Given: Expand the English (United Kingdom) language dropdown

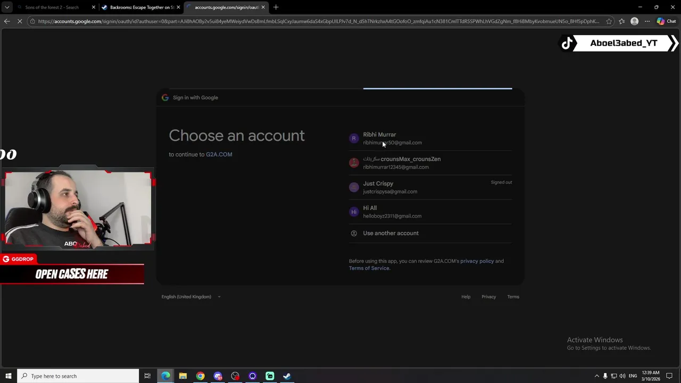Looking at the screenshot, I should click(191, 297).
